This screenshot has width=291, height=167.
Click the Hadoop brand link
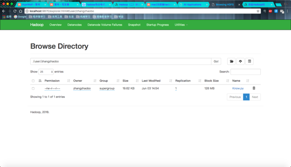[x=37, y=25]
